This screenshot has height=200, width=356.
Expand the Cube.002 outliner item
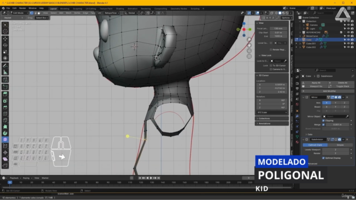(300, 47)
